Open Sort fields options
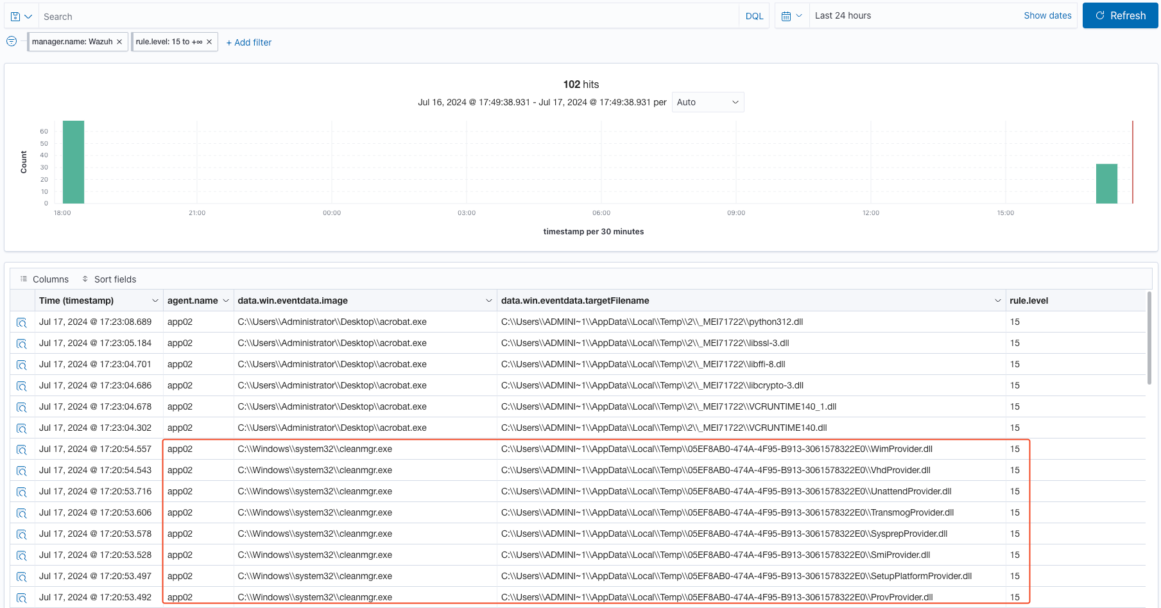Screen dimensions: 1161x608 point(109,279)
